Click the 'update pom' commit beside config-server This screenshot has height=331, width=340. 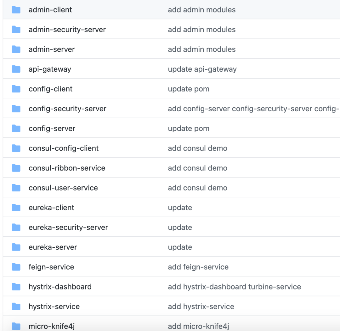click(188, 128)
